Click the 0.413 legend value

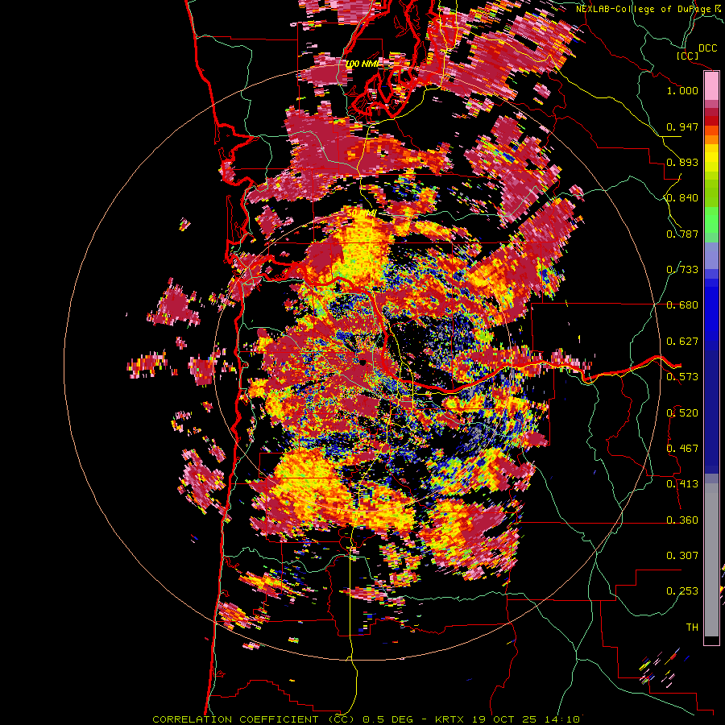[x=682, y=484]
